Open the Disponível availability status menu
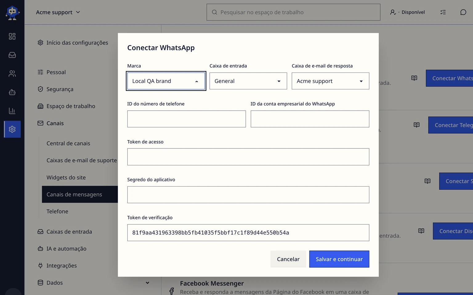473x295 pixels. tap(407, 12)
